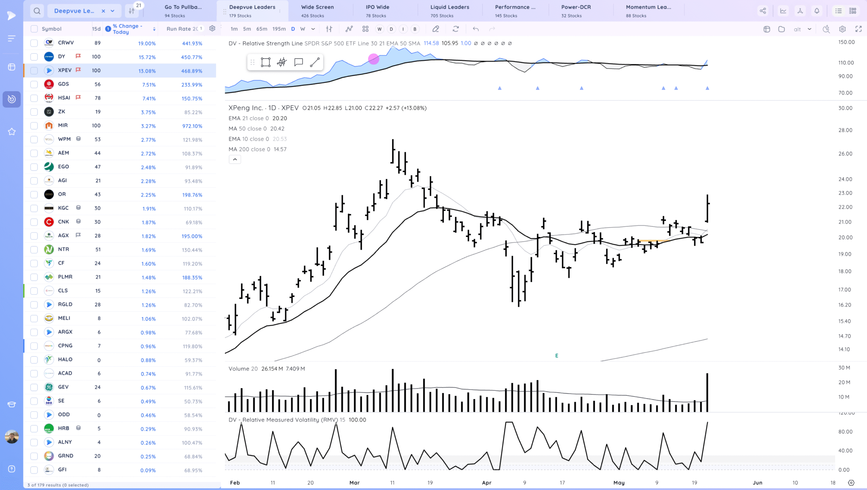The image size is (867, 490).
Task: Open indicators line-graph icon in chart toolbar
Action: pos(349,29)
